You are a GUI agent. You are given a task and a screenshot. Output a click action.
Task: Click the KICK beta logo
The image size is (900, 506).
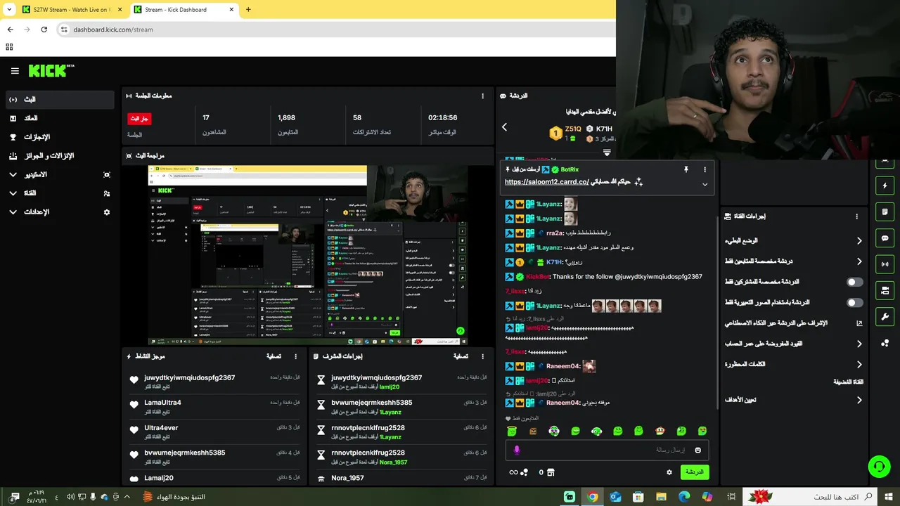(51, 71)
